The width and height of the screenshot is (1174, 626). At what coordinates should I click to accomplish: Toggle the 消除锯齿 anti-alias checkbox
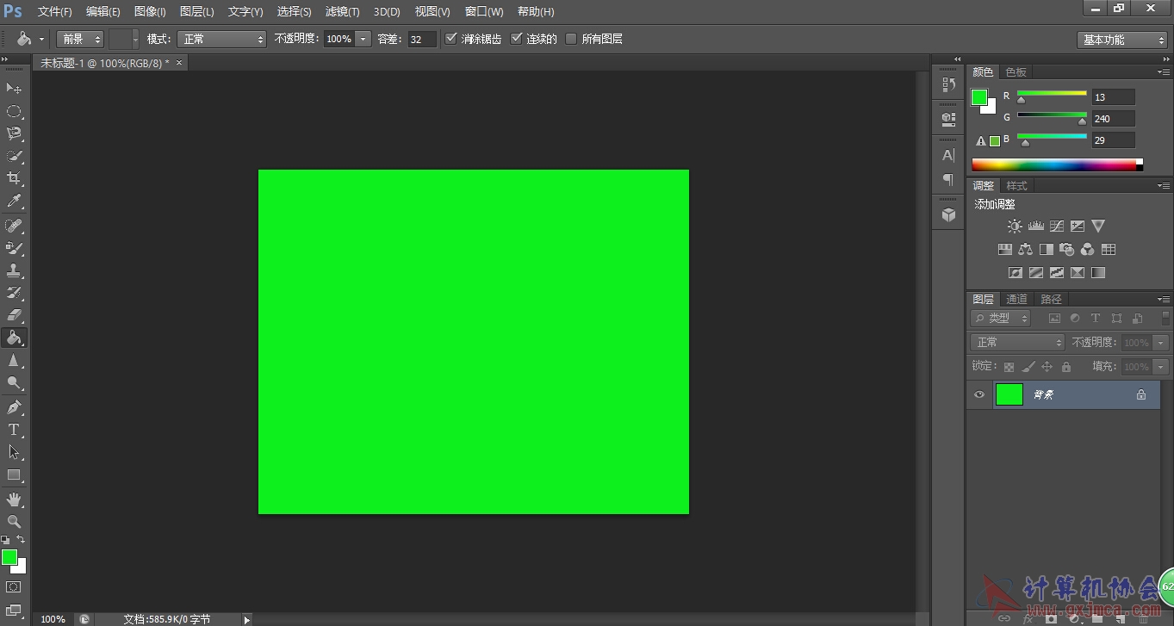point(451,39)
